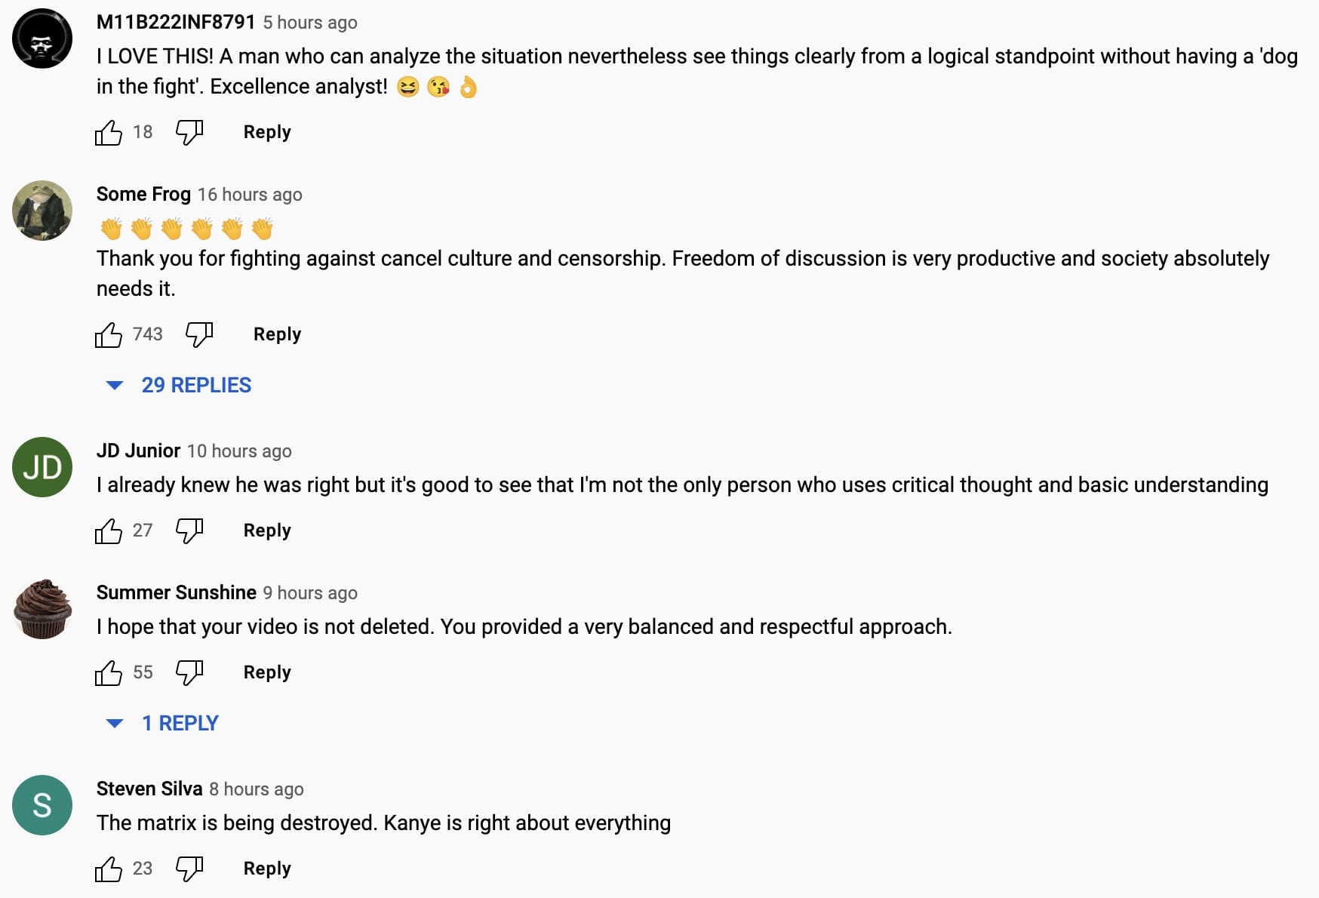The image size is (1319, 898).
Task: Thumbs down JD Junior's comment
Action: tap(189, 531)
